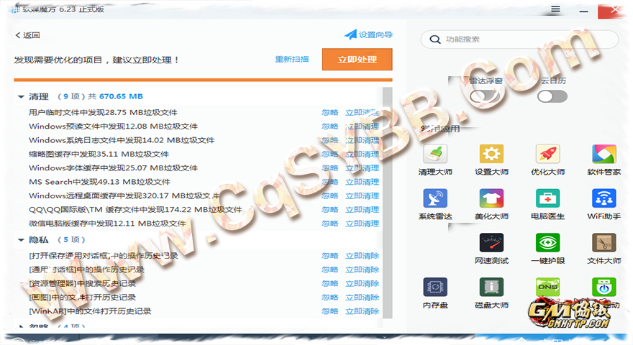
Task: Ignore 通用对话框 history item
Action: (x=330, y=270)
